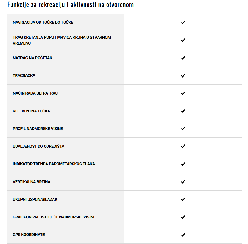Image resolution: width=248 pixels, height=244 pixels.
Task: Click checkmark for Indikator trenda barometarskog tlaka
Action: coord(183,164)
